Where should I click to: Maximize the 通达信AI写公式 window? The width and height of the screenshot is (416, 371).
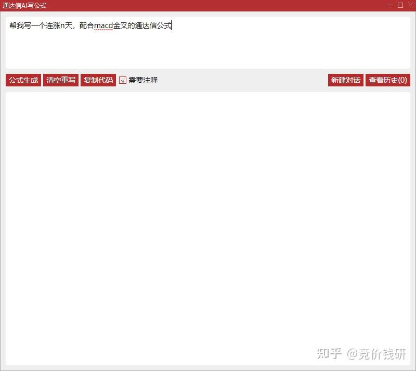pos(400,5)
